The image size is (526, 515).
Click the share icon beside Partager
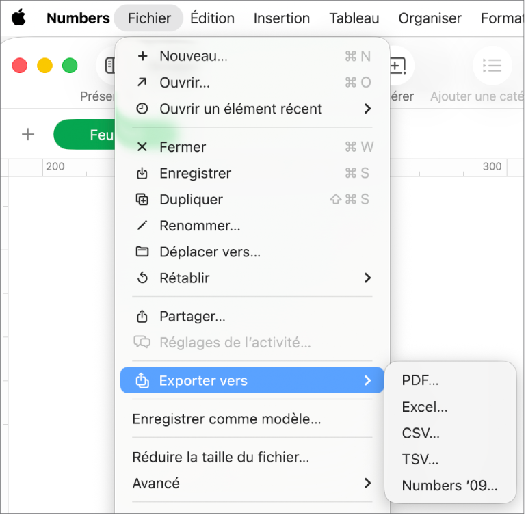pos(142,316)
